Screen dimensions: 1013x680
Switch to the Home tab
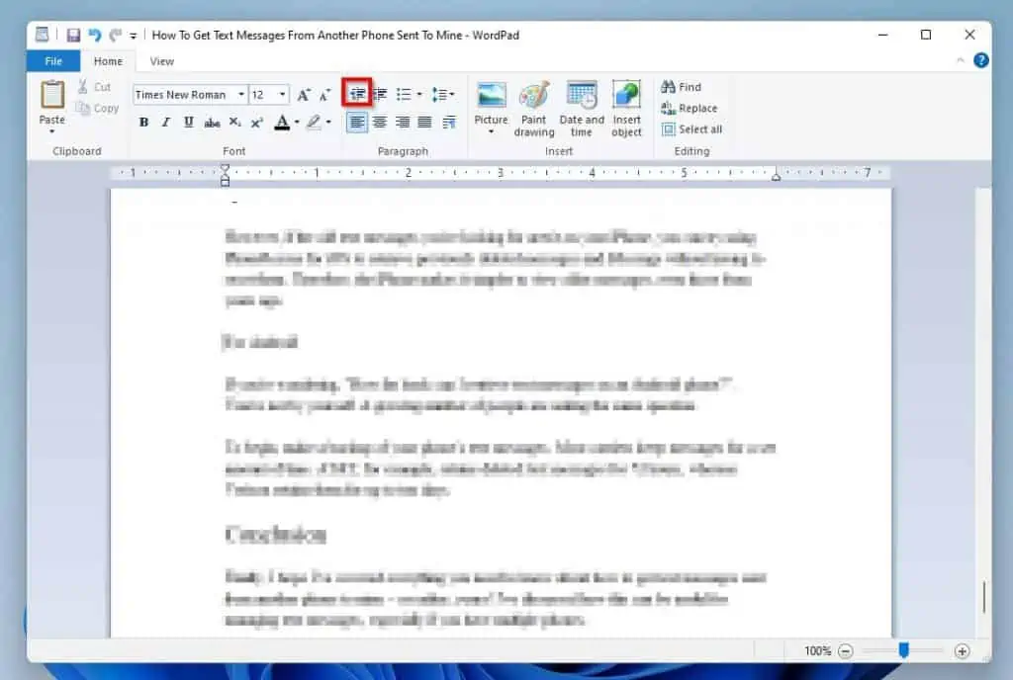(108, 61)
